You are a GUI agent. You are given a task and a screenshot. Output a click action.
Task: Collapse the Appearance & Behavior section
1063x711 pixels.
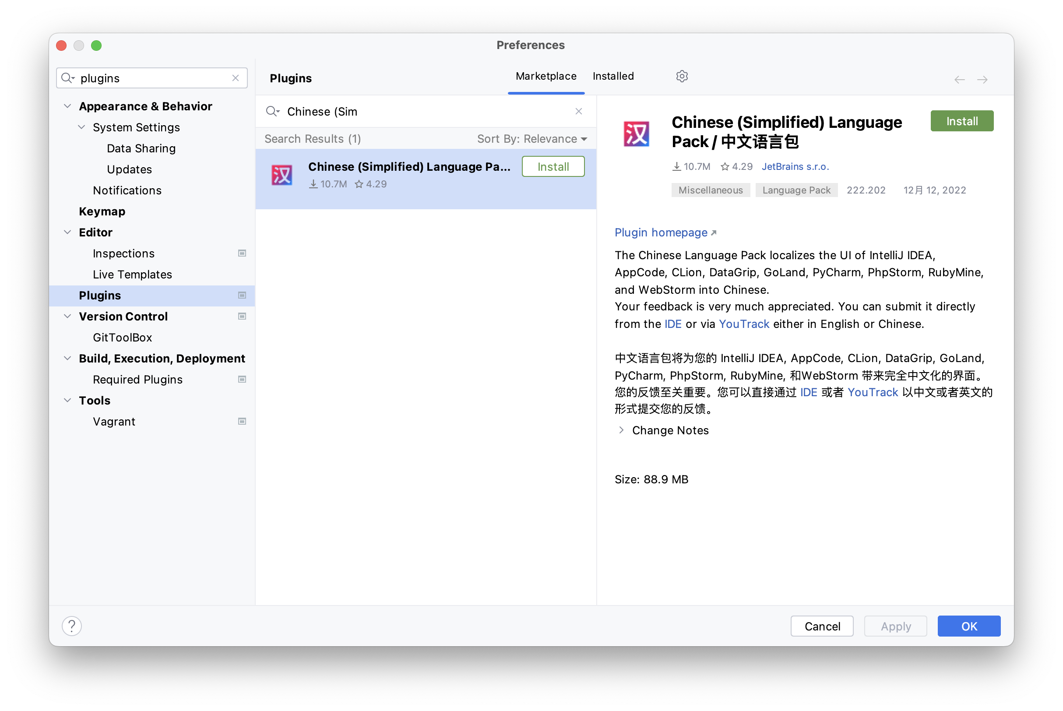[67, 106]
